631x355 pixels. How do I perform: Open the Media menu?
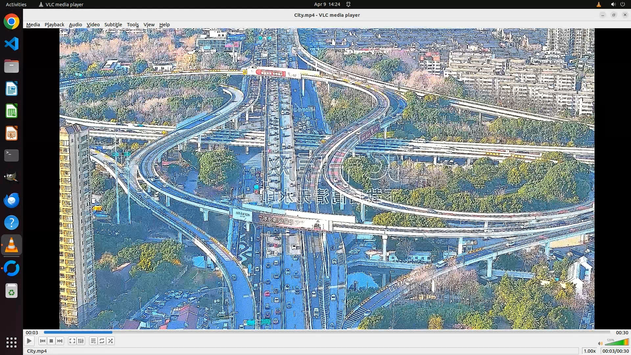point(33,25)
